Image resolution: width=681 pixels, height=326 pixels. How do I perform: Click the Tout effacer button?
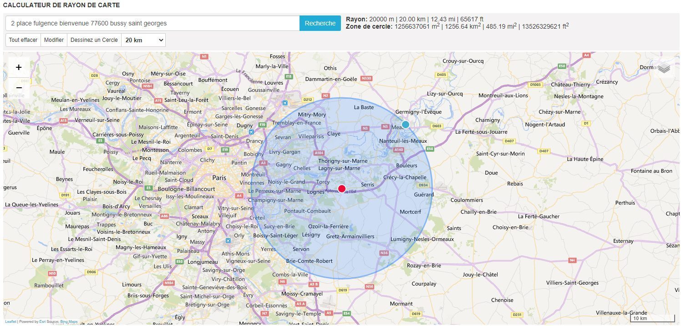pos(23,40)
